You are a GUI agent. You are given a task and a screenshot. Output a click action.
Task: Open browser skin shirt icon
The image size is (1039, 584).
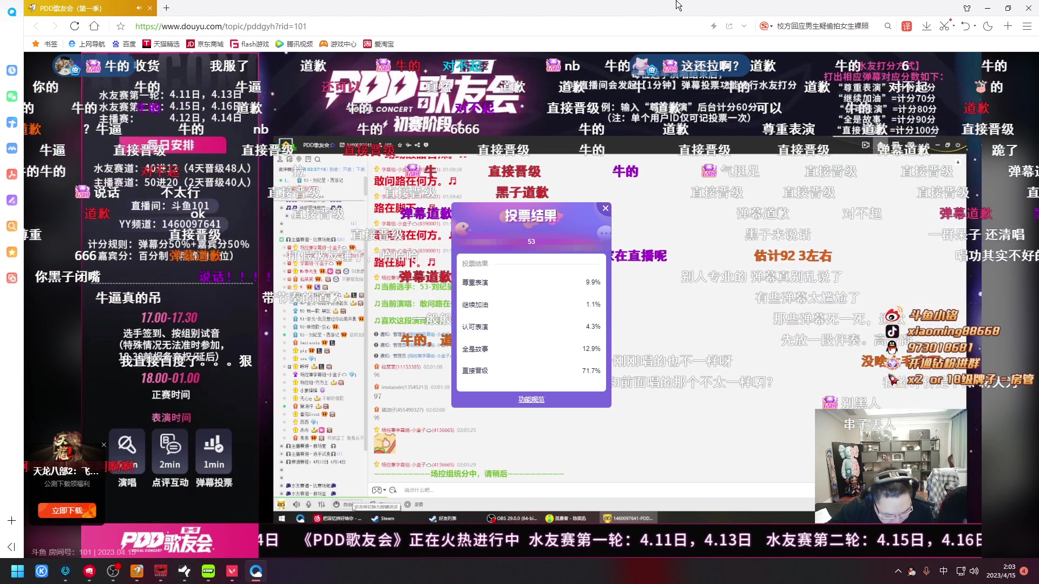pos(967,8)
